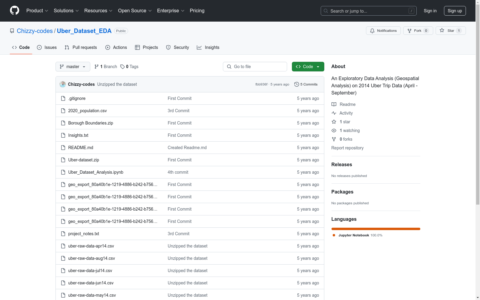Image resolution: width=480 pixels, height=300 pixels.
Task: Fork this repository
Action: 418,31
